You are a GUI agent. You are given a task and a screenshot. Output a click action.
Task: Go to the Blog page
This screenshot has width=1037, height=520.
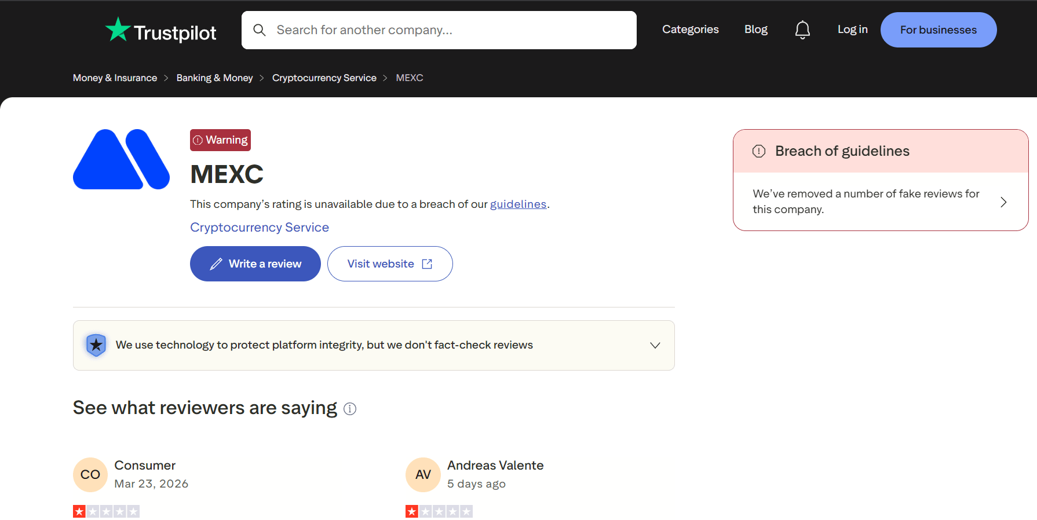click(x=755, y=30)
